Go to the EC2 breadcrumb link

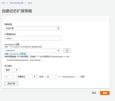[3, 3]
